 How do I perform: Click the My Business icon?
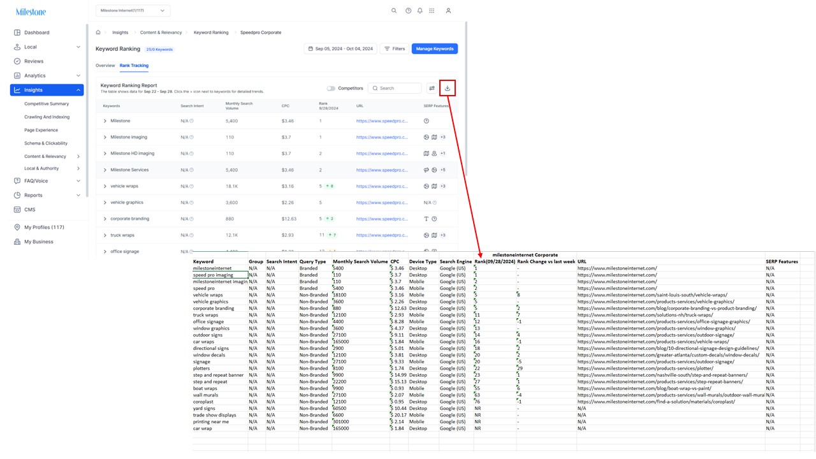(17, 242)
